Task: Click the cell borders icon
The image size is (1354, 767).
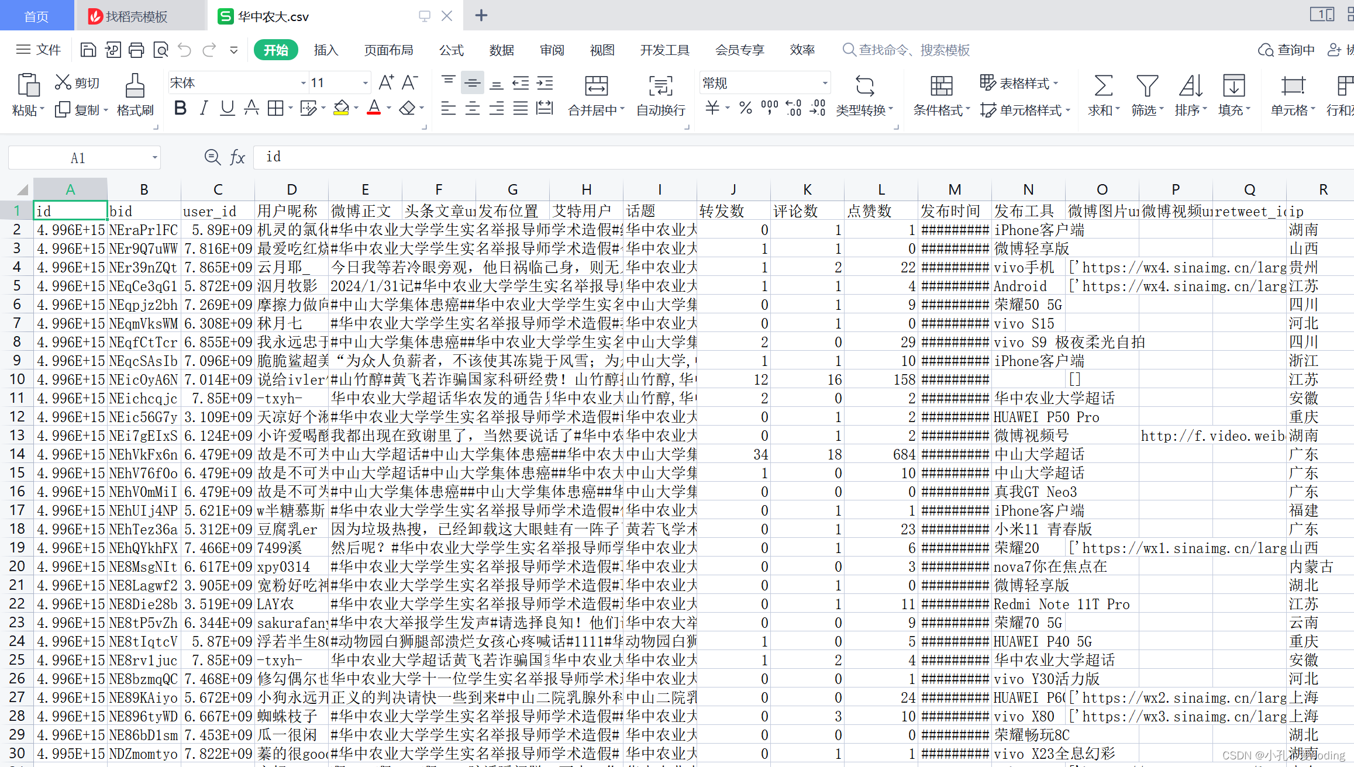Action: click(275, 108)
